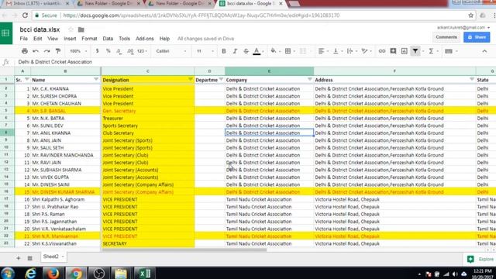Insert a comment from toolbar

pos(393,51)
